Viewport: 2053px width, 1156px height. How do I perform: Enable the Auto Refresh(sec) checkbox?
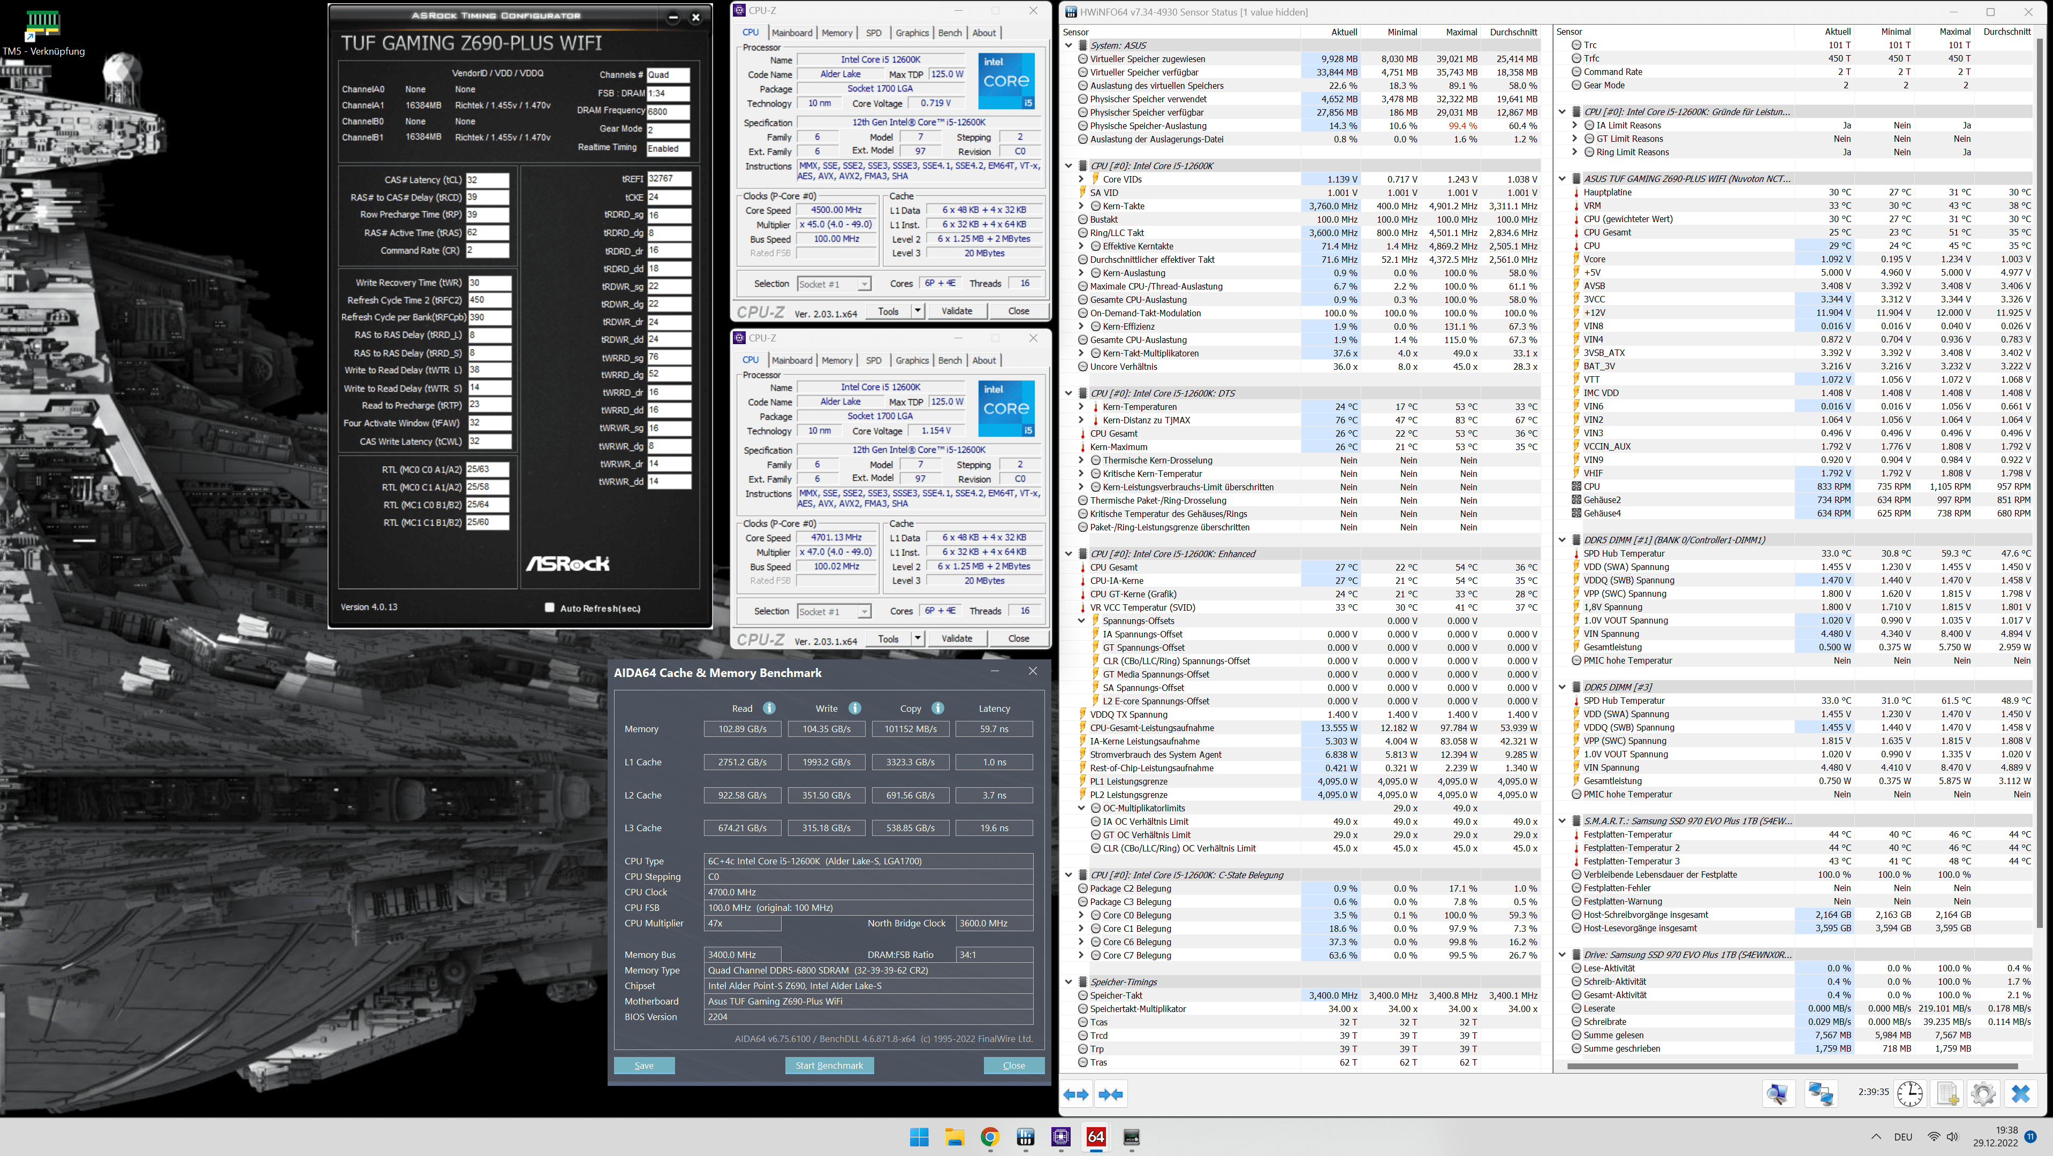(549, 608)
